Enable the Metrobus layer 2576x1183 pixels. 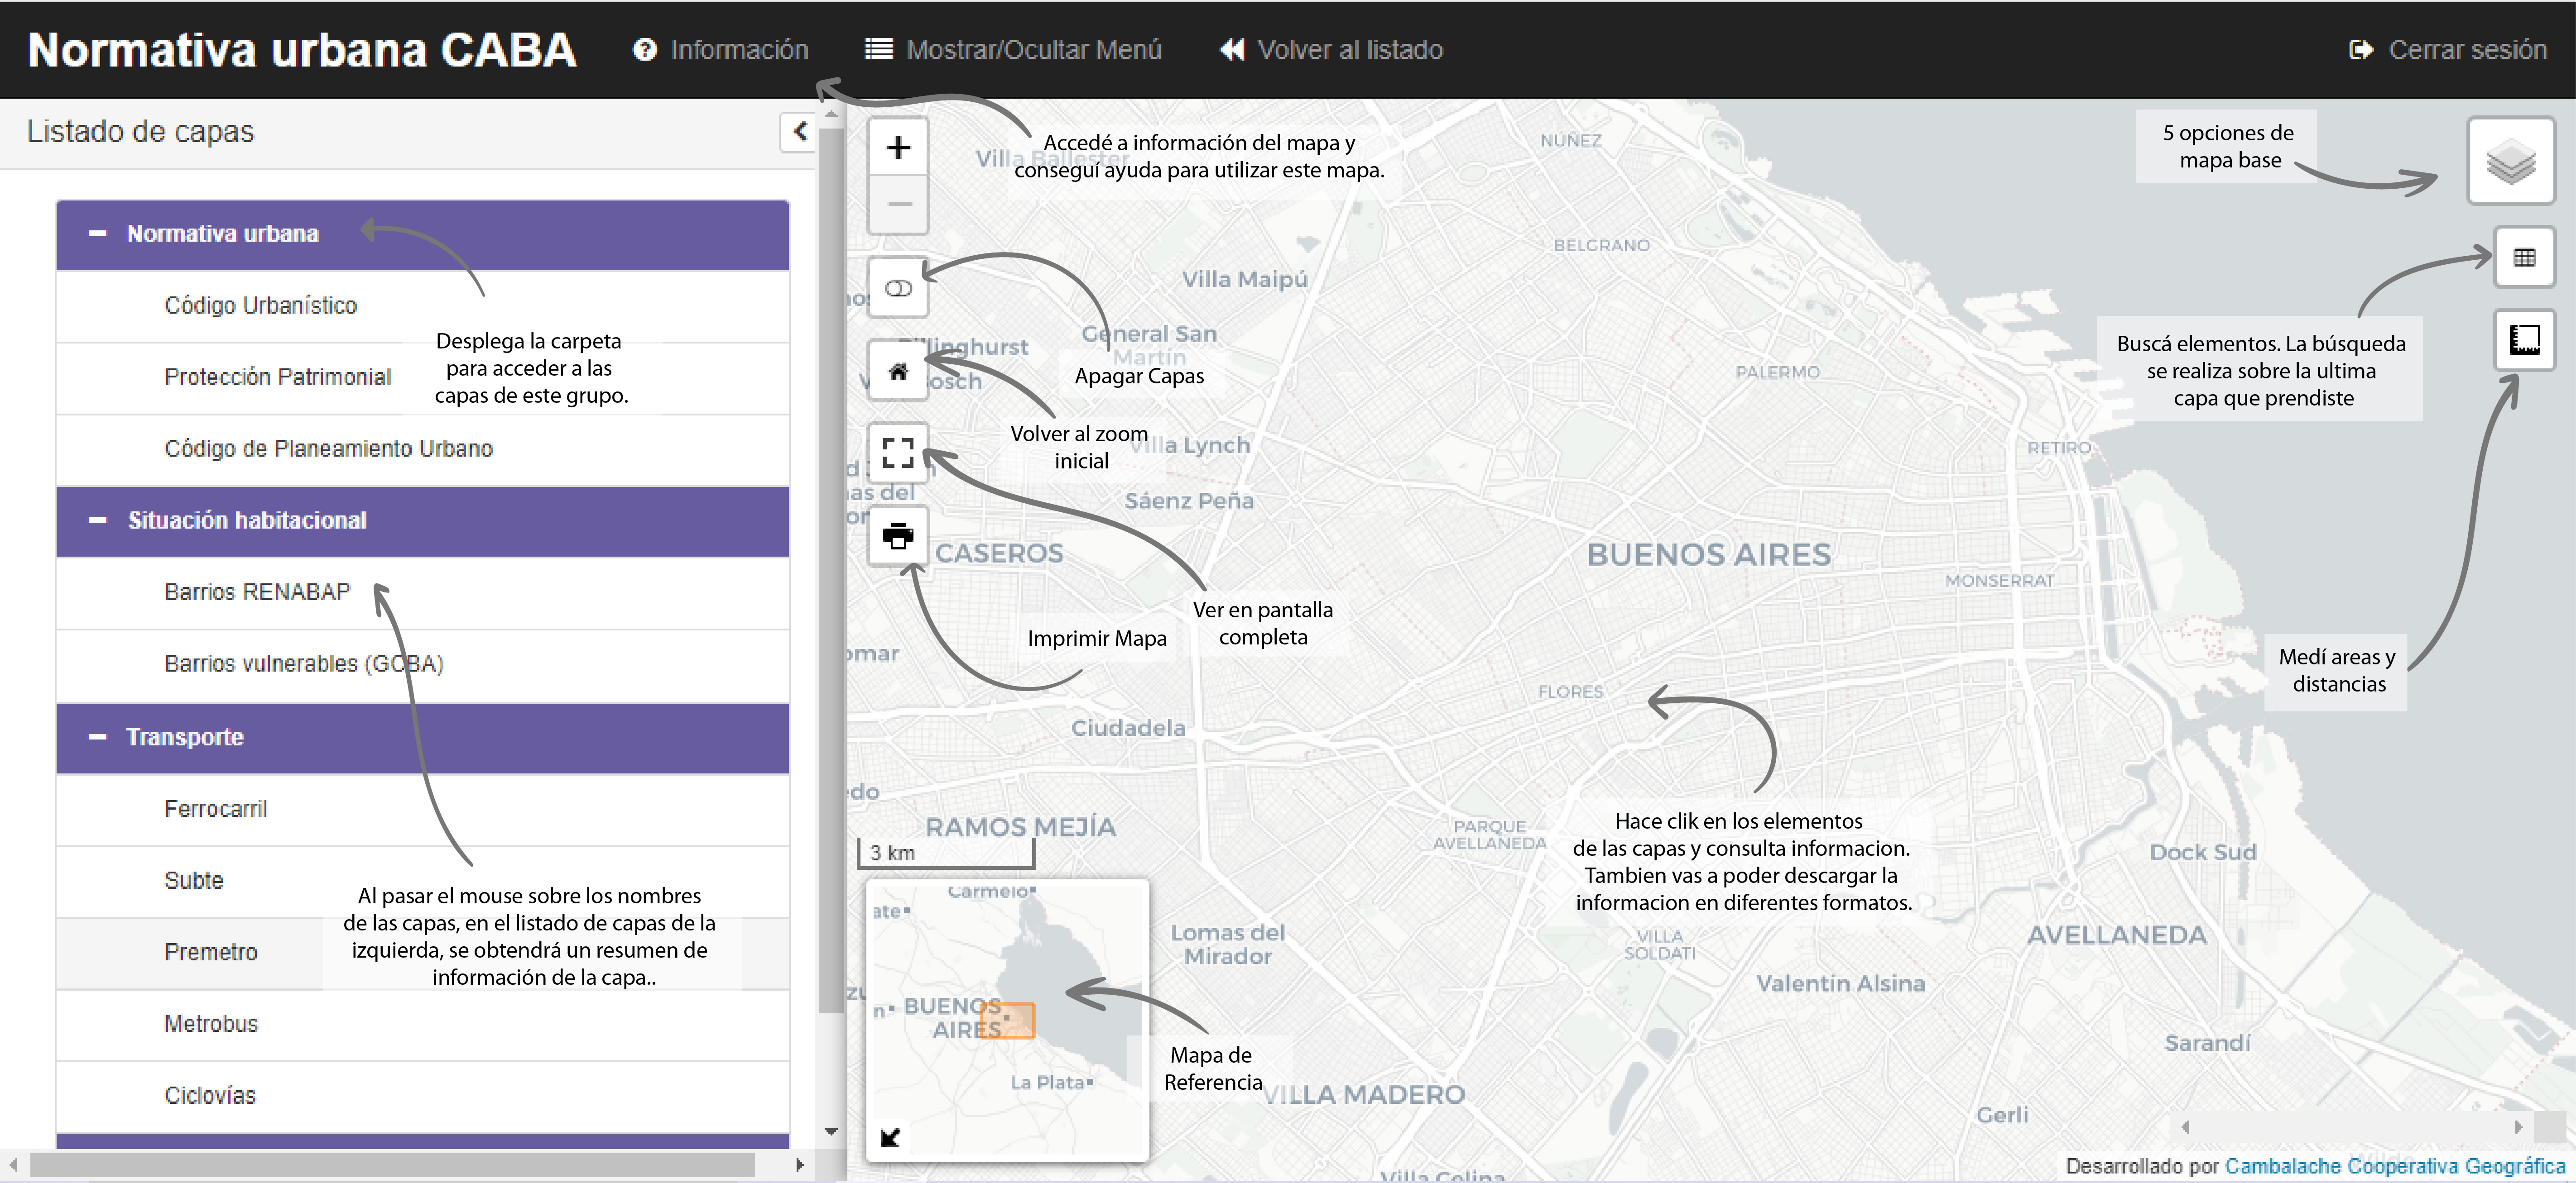[422, 1025]
